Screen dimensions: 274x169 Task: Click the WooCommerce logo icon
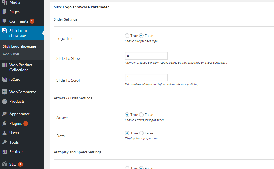tap(4, 92)
